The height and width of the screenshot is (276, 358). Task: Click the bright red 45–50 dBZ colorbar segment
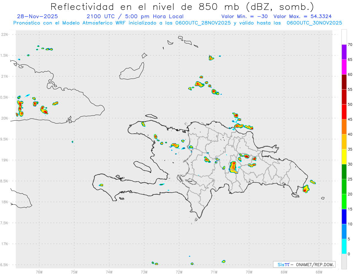(344, 112)
